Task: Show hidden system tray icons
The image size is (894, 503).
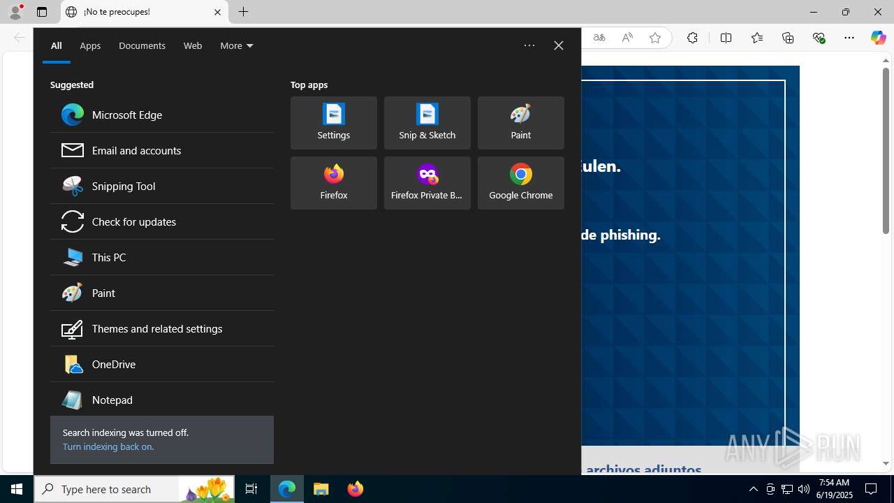Action: [x=754, y=489]
